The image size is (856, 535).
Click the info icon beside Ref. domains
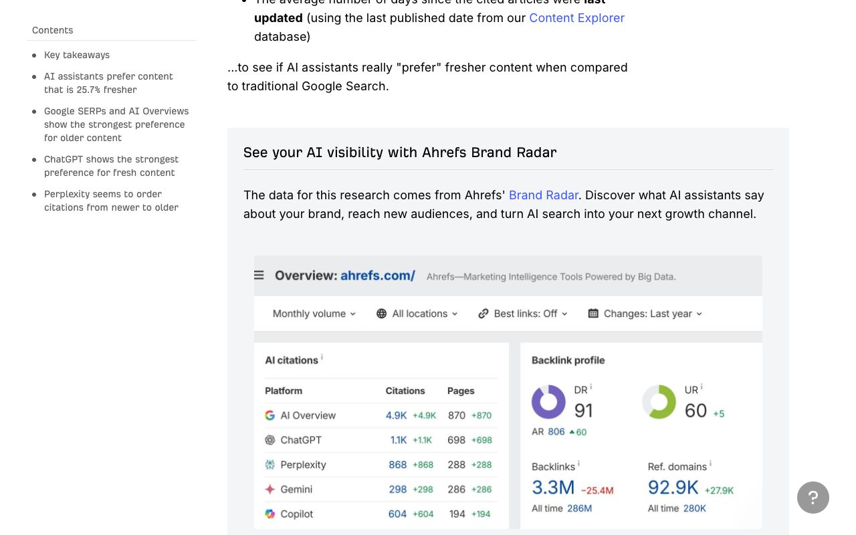point(710,463)
